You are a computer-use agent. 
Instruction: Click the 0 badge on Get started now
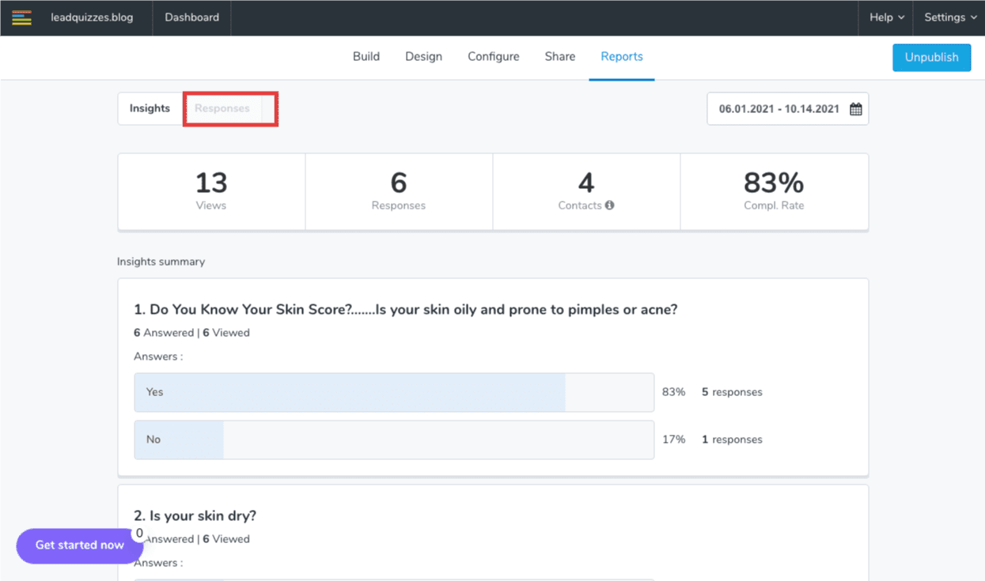(x=139, y=534)
